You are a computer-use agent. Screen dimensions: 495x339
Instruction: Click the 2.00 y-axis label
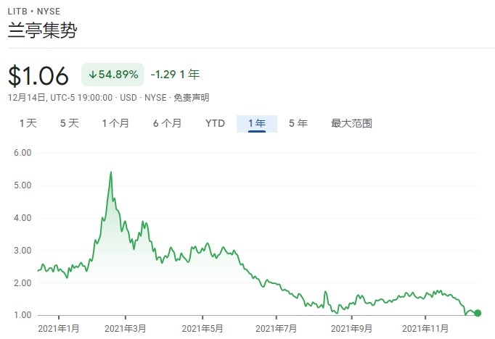(22, 283)
